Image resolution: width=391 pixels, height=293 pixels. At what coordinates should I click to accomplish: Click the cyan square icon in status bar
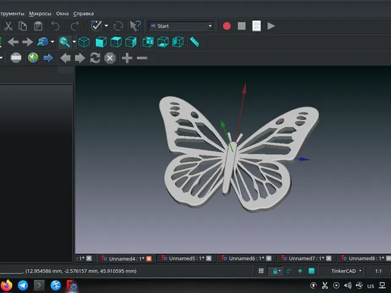[312, 271]
